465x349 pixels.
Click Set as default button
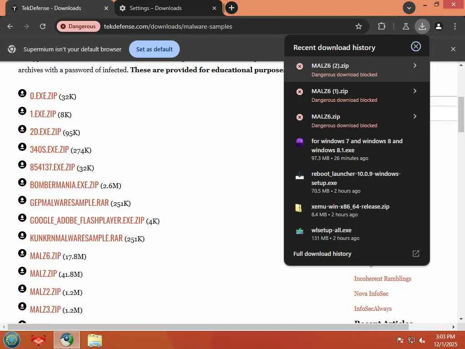(154, 49)
